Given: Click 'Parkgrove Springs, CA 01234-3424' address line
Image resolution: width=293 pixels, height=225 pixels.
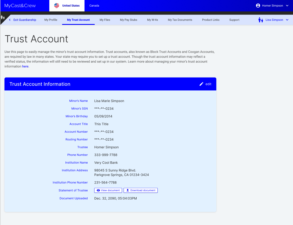Looking at the screenshot, I should [x=122, y=175].
